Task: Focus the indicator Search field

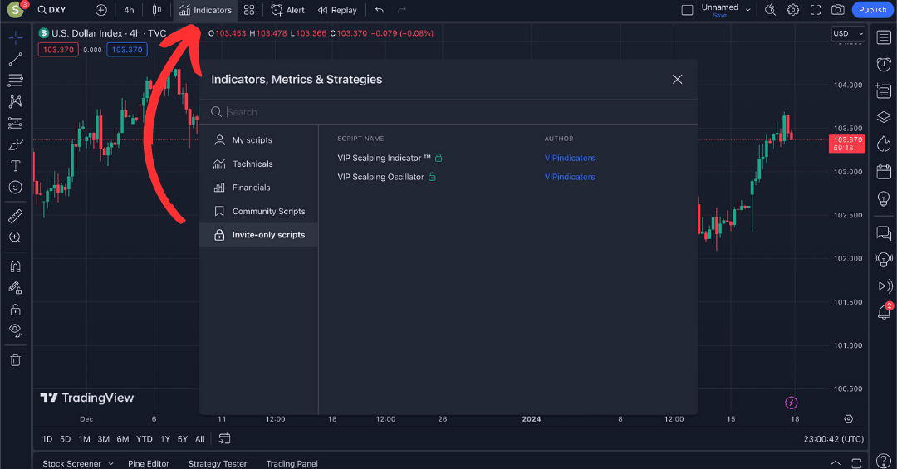Action: (448, 112)
